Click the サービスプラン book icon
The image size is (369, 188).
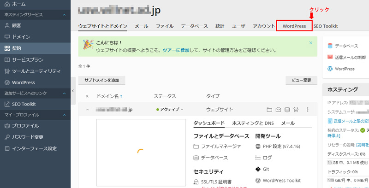[7, 60]
